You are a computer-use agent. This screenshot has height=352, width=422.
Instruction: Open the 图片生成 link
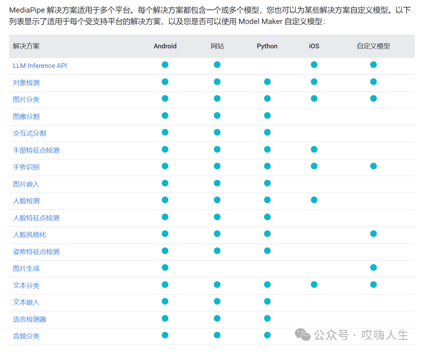[x=26, y=268]
